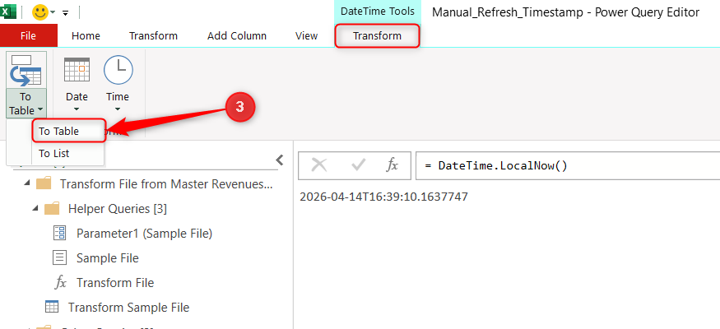This screenshot has height=329, width=720.
Task: Open the Time dropdown arrow
Action: tap(118, 109)
